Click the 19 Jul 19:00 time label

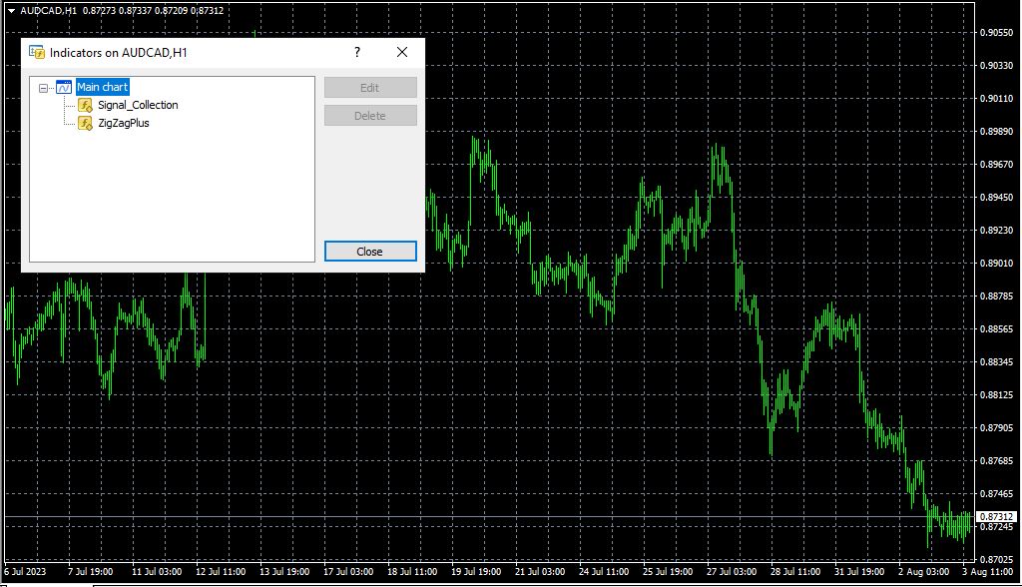pos(476,571)
